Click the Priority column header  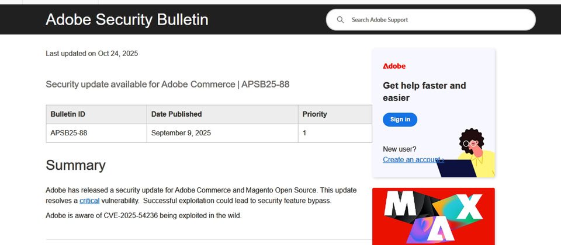tap(314, 114)
